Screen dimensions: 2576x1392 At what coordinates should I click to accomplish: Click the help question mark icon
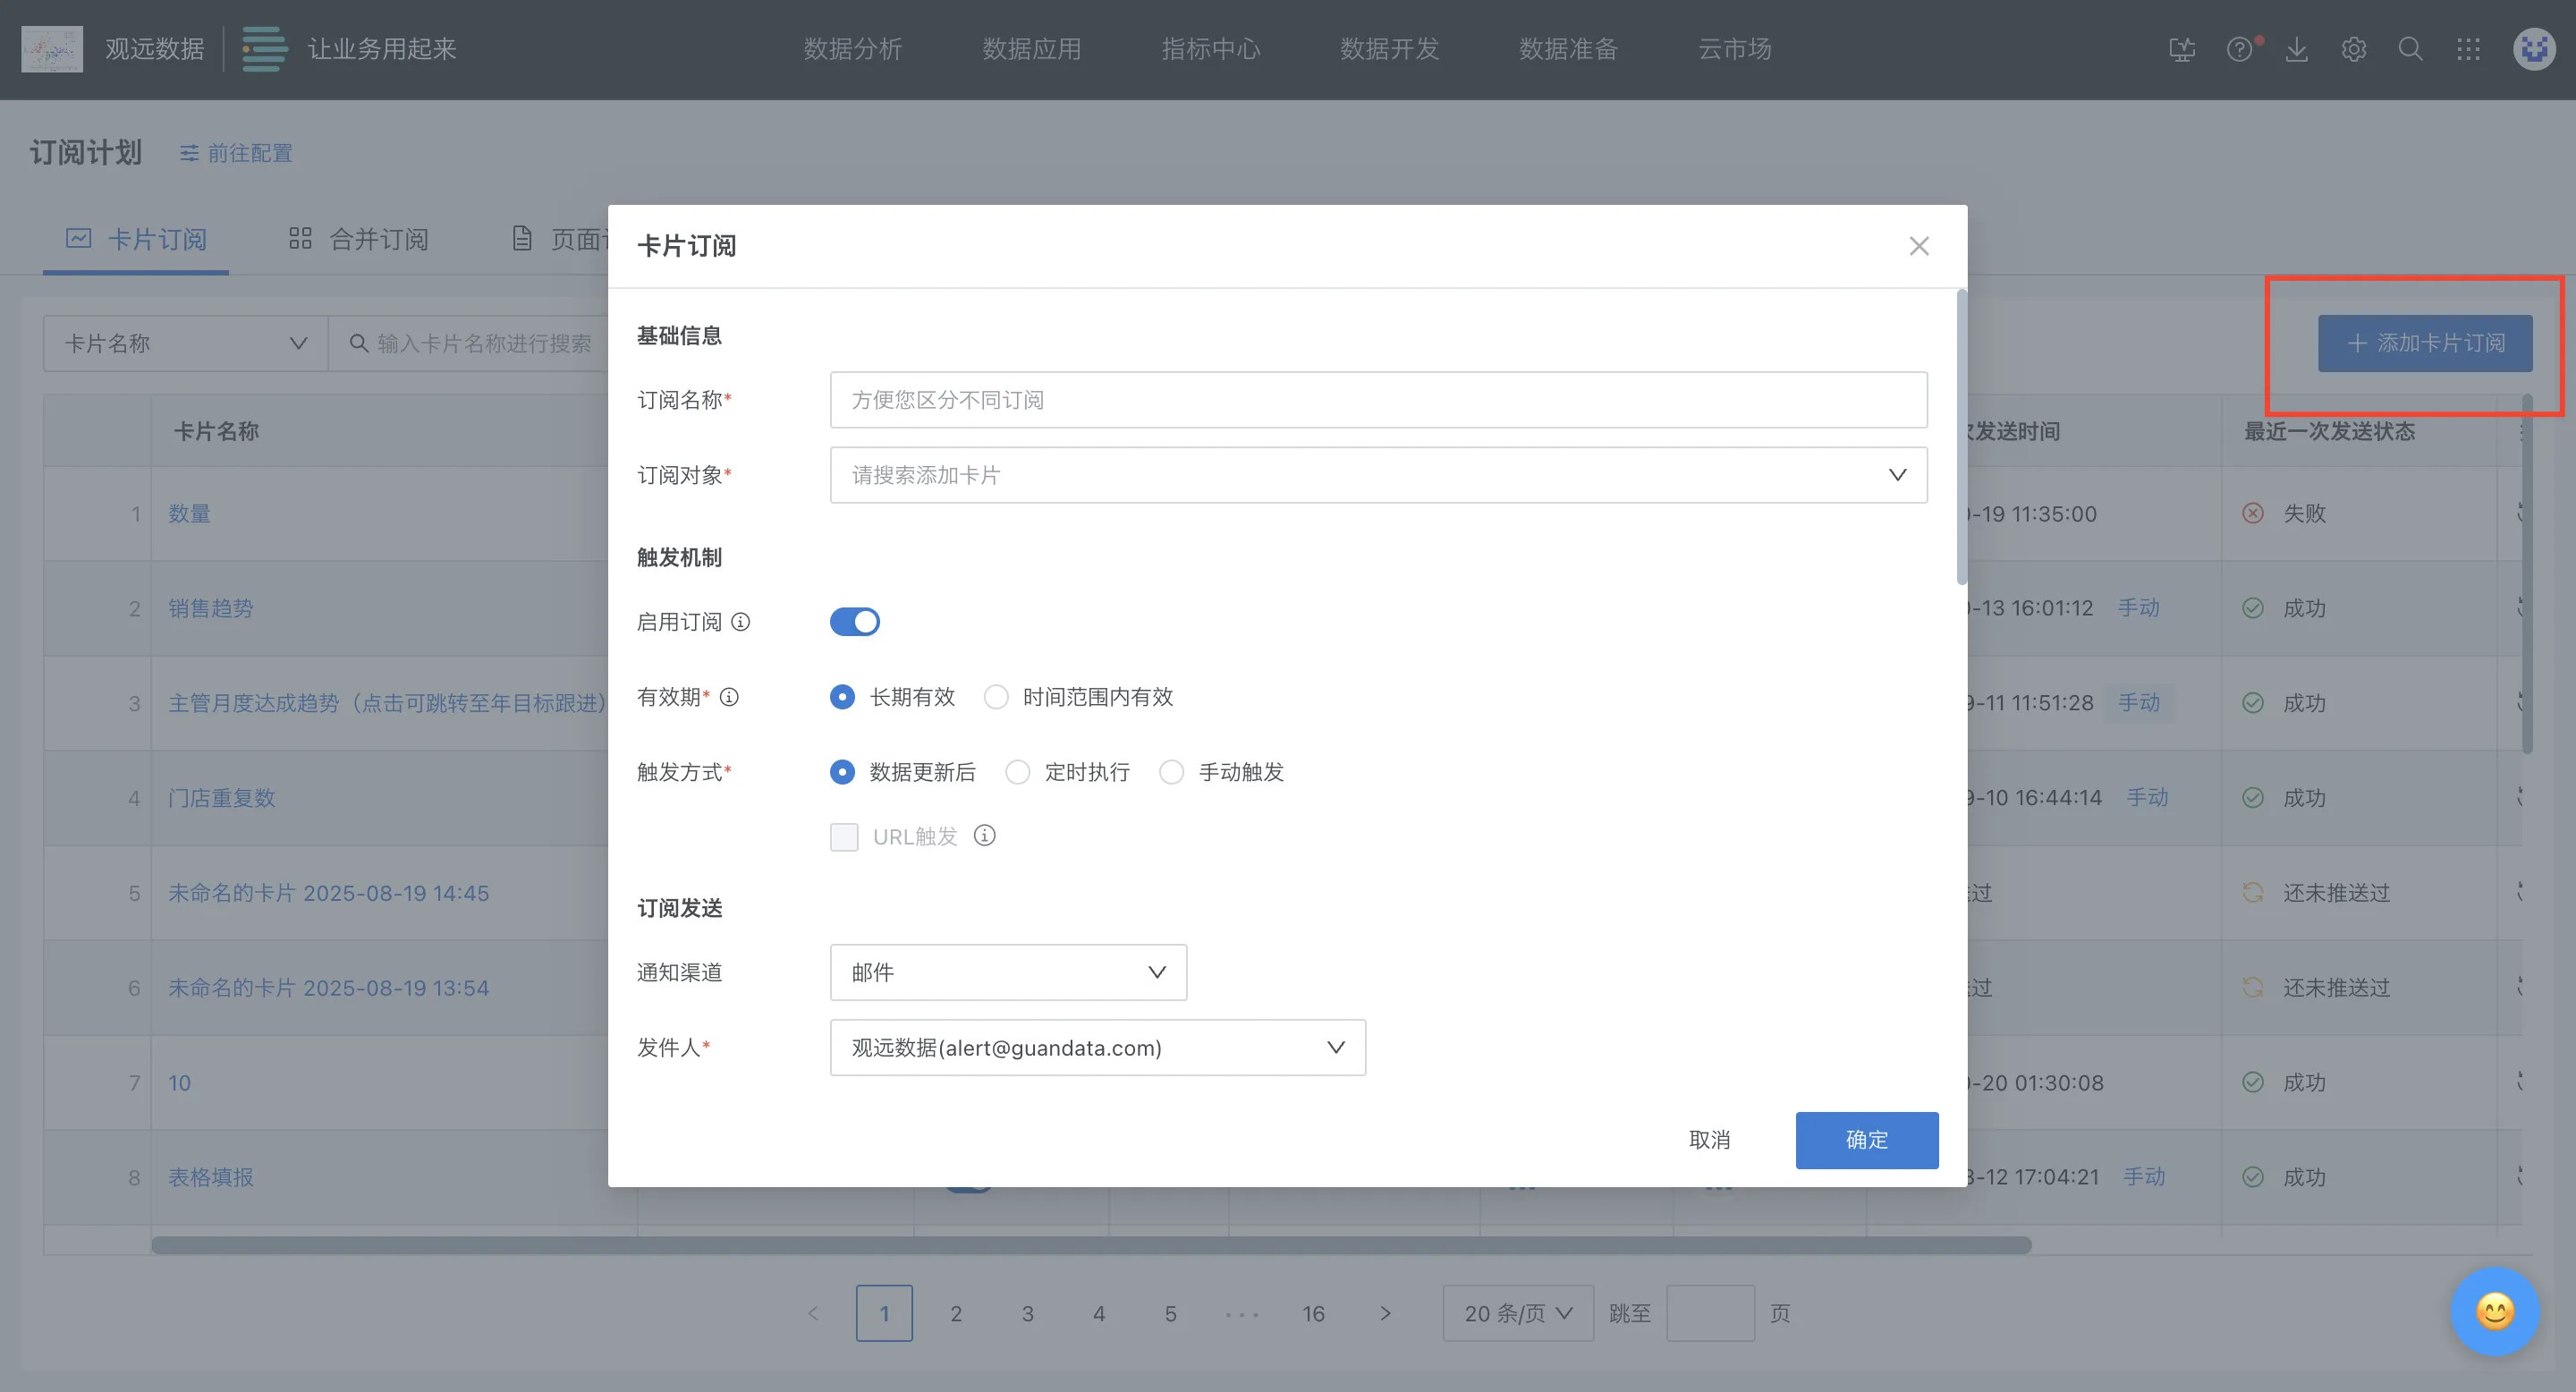2239,49
